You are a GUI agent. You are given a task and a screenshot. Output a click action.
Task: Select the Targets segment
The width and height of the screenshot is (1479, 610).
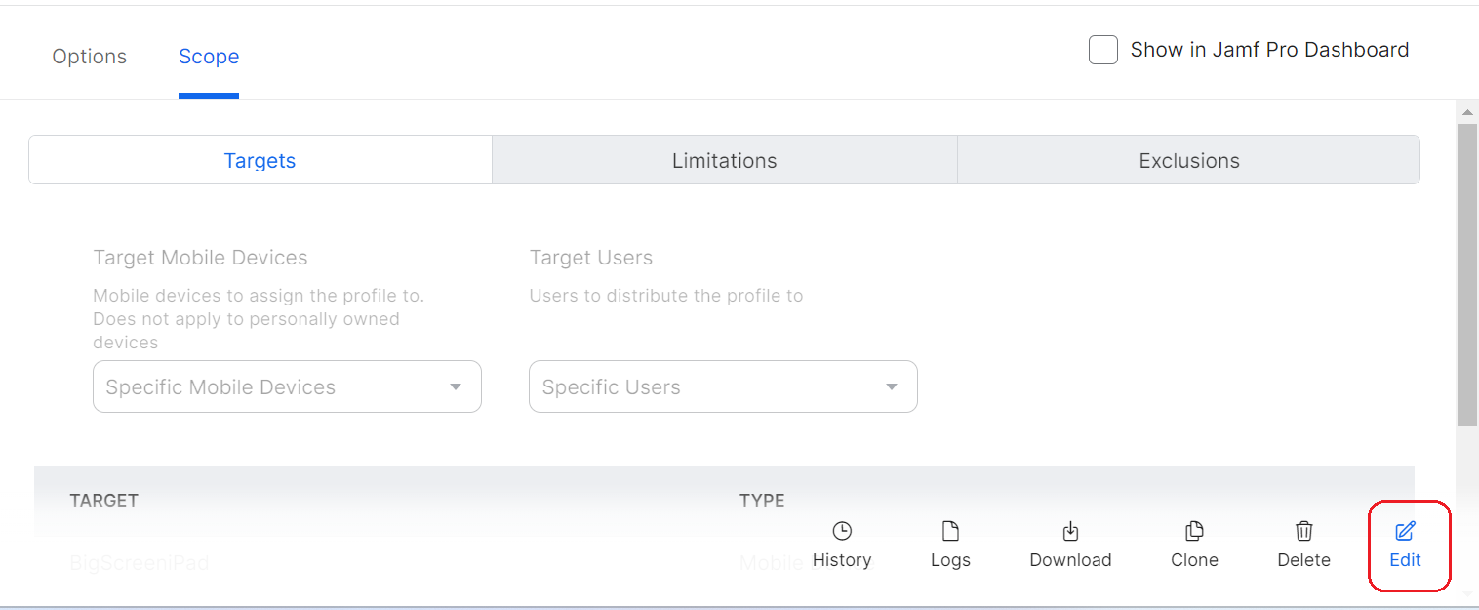coord(260,161)
